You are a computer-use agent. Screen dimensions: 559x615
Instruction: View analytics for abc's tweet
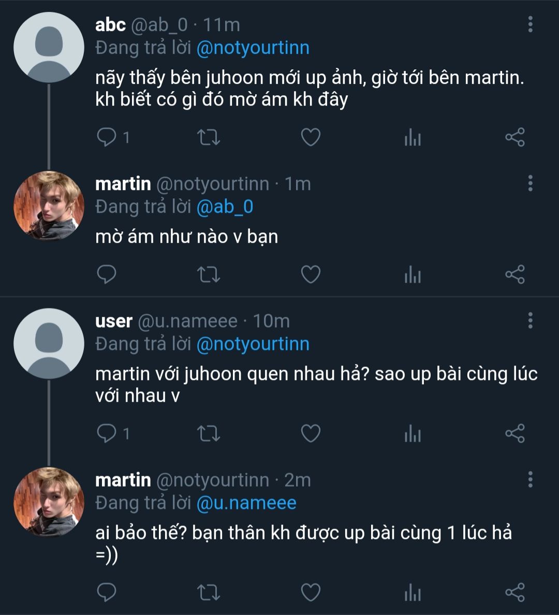(x=413, y=138)
